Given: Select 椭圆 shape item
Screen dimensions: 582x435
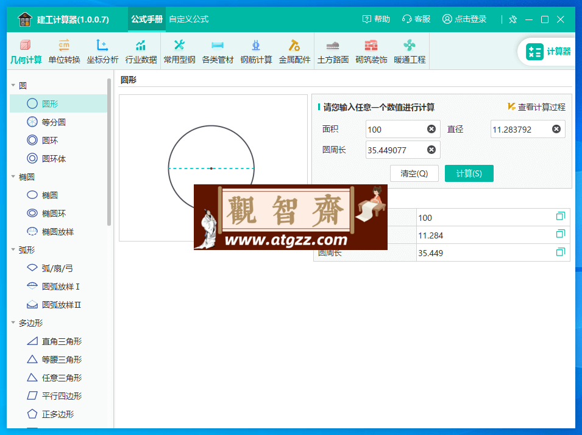Looking at the screenshot, I should pos(59,195).
